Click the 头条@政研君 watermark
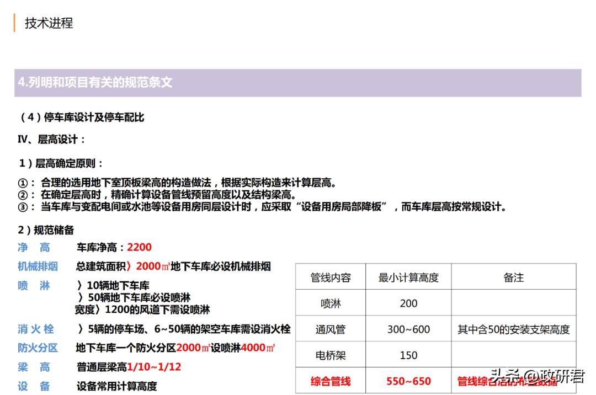This screenshot has height=395, width=596. click(537, 377)
